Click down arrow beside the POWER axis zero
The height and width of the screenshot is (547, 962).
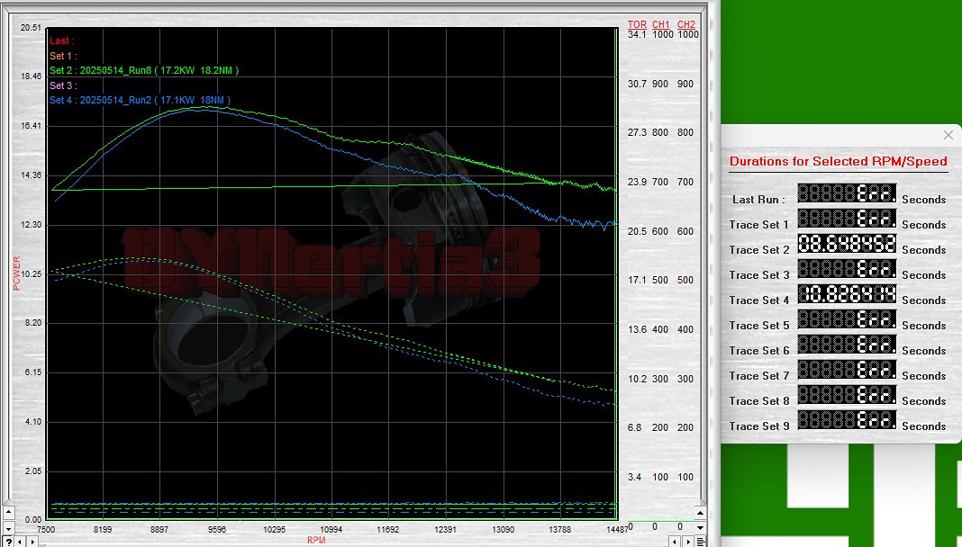pos(8,527)
